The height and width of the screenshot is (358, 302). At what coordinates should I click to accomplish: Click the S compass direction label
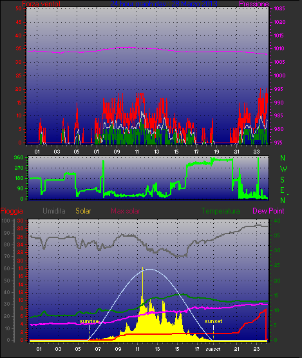(283, 180)
